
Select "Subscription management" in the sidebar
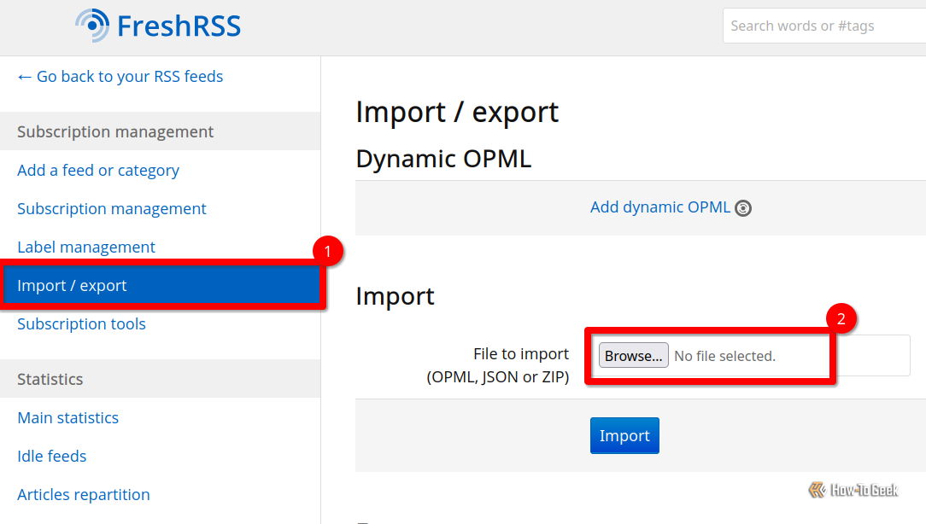pos(111,208)
